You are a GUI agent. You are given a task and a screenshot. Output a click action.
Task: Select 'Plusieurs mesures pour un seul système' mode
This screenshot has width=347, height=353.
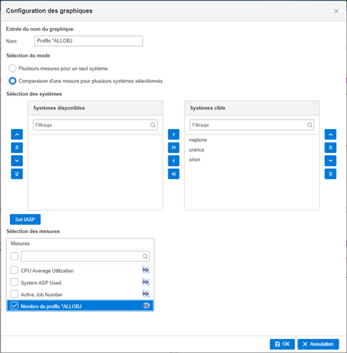click(13, 68)
